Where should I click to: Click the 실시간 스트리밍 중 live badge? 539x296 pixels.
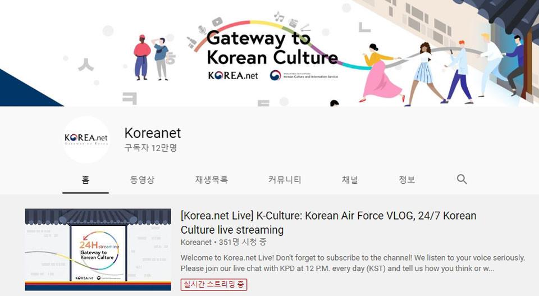(214, 284)
